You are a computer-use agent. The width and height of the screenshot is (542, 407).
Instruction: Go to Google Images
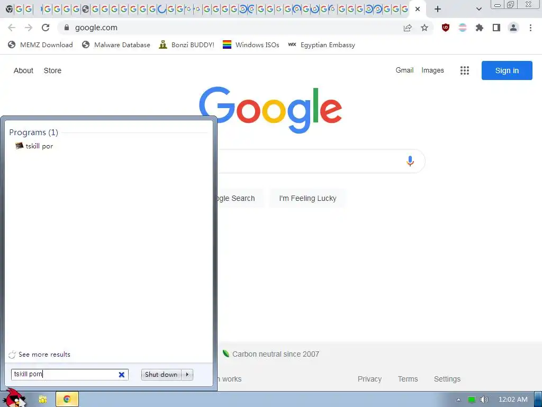[432, 70]
